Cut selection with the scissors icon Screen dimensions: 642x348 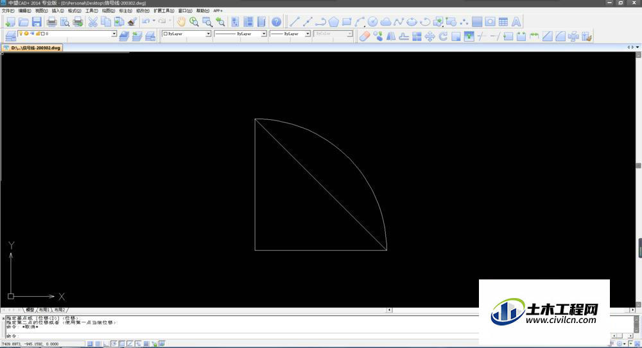pos(93,22)
